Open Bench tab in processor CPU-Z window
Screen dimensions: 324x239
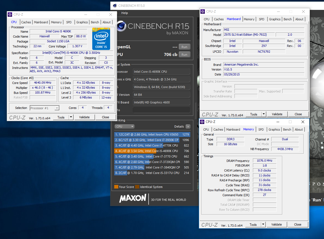(x=95, y=22)
